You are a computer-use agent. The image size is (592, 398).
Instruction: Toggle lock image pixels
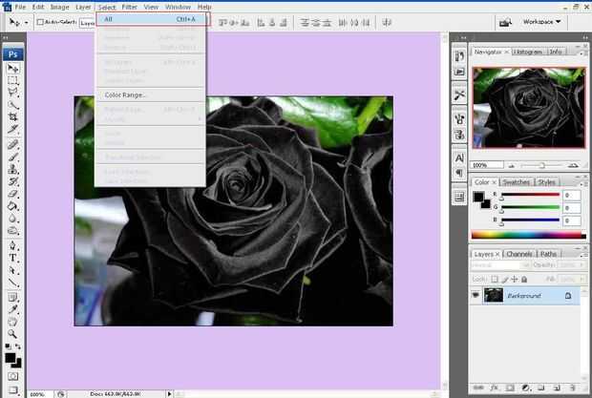coord(505,279)
